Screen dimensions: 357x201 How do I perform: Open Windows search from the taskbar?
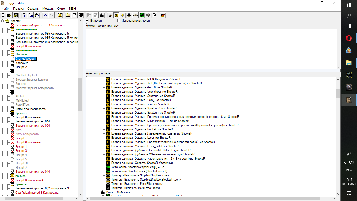(349, 16)
